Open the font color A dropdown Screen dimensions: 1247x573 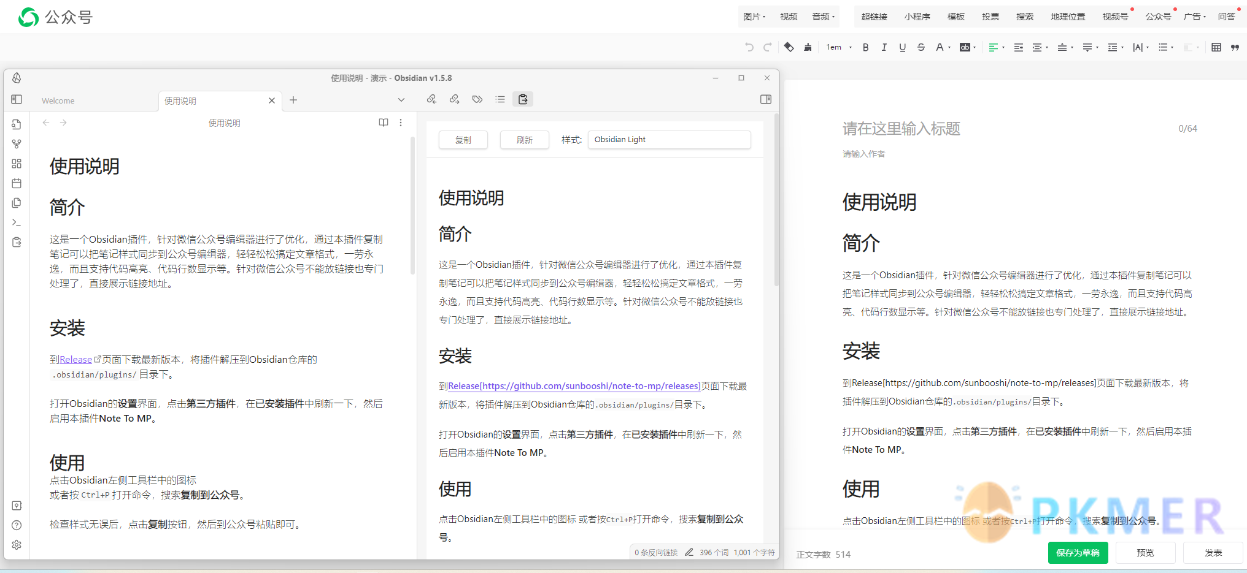(943, 47)
